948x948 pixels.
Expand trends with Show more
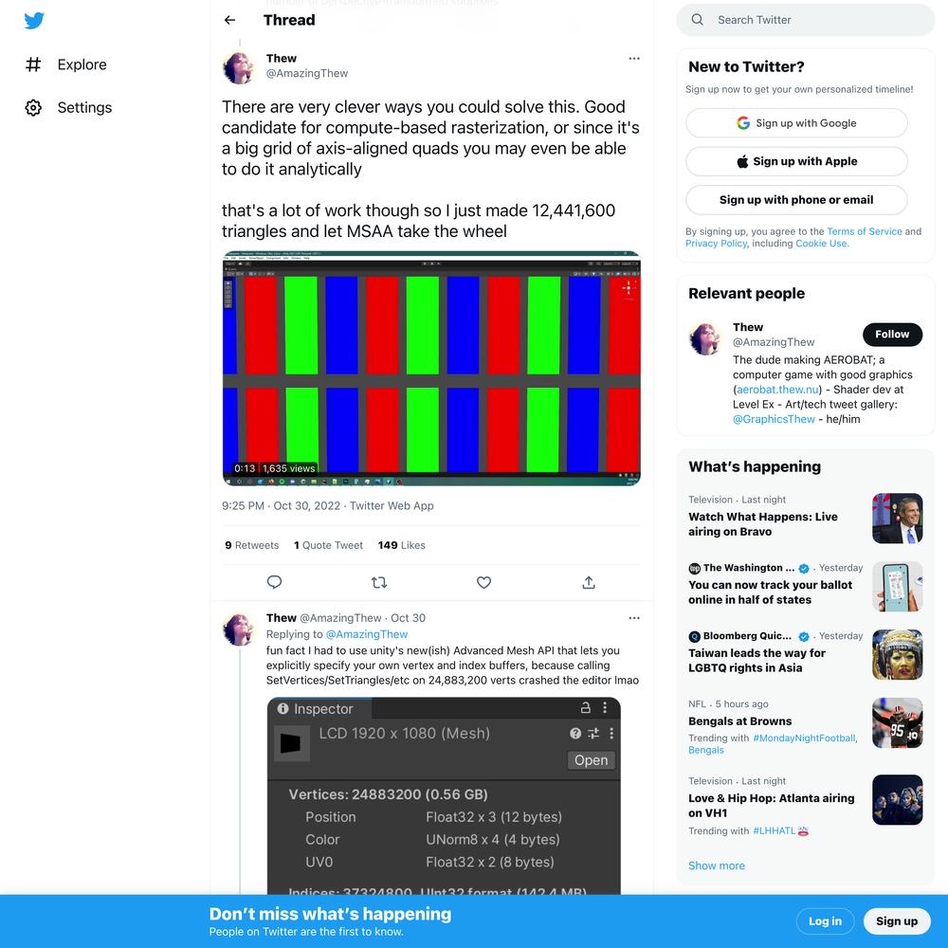pyautogui.click(x=716, y=866)
